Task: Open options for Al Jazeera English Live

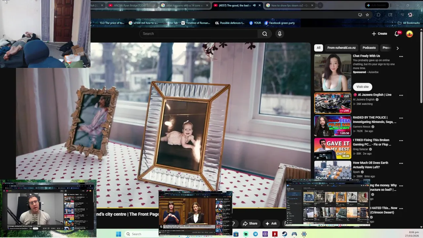Action: (x=401, y=95)
